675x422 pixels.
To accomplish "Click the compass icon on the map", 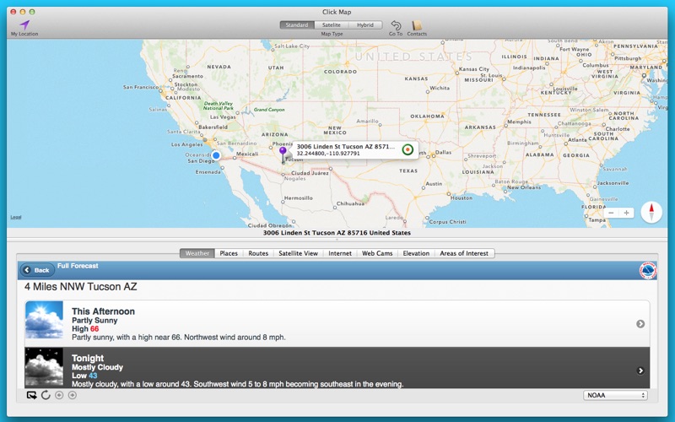I will 651,212.
